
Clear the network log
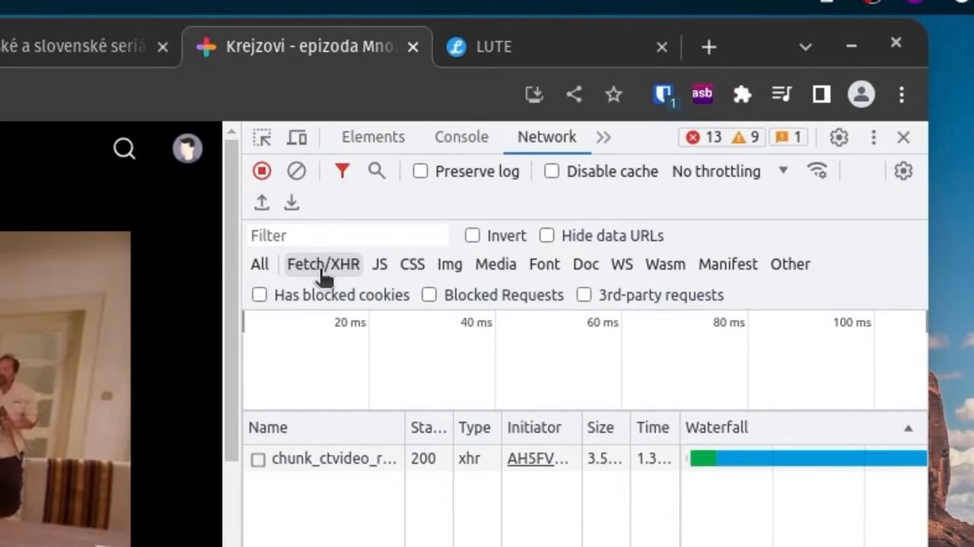pyautogui.click(x=296, y=171)
